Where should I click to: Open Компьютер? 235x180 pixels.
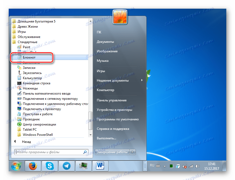(x=106, y=90)
